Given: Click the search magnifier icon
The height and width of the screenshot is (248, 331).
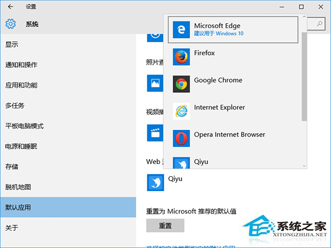Looking at the screenshot, I should point(319,24).
